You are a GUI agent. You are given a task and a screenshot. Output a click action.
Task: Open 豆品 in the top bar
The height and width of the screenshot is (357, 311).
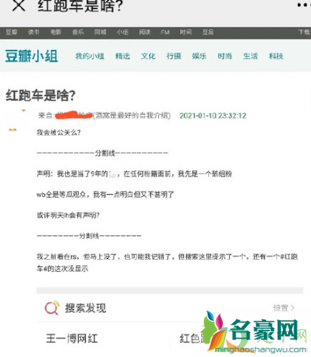(208, 32)
